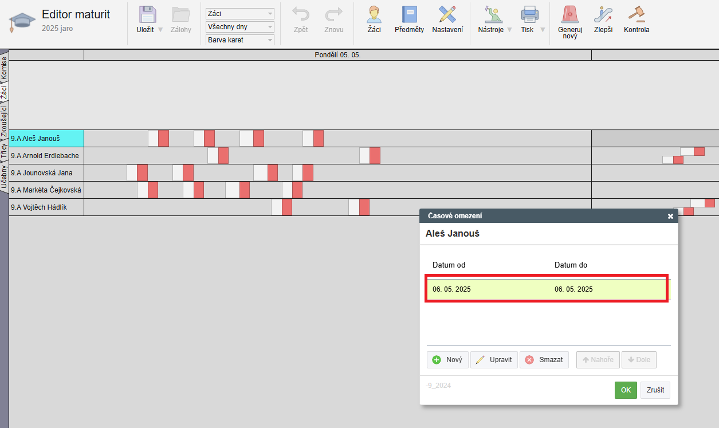Click the Zlepši improve icon
This screenshot has width=719, height=428.
tap(603, 15)
